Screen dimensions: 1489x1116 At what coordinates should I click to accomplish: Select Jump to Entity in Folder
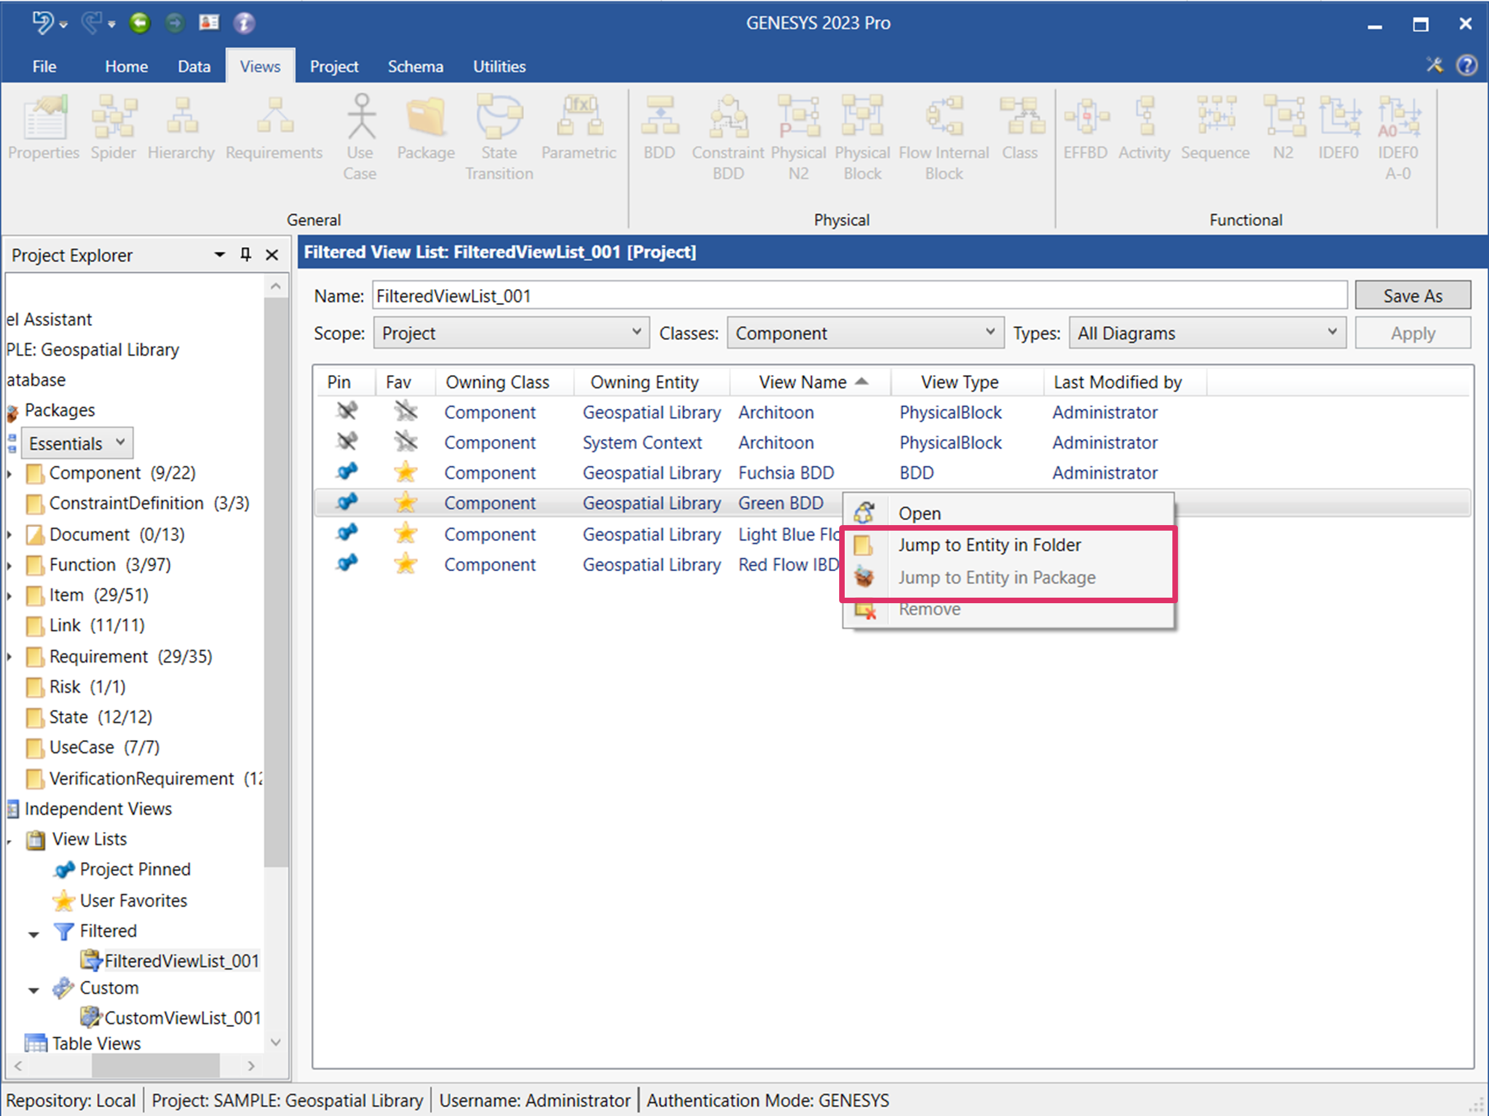[989, 545]
